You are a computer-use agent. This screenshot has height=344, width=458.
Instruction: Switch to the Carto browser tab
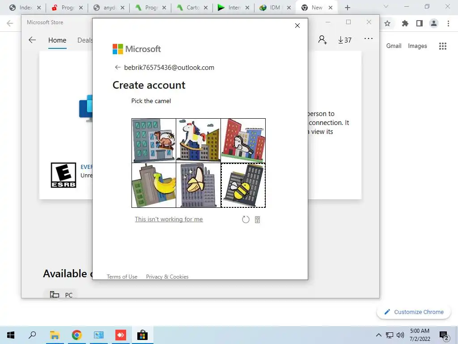tap(192, 8)
